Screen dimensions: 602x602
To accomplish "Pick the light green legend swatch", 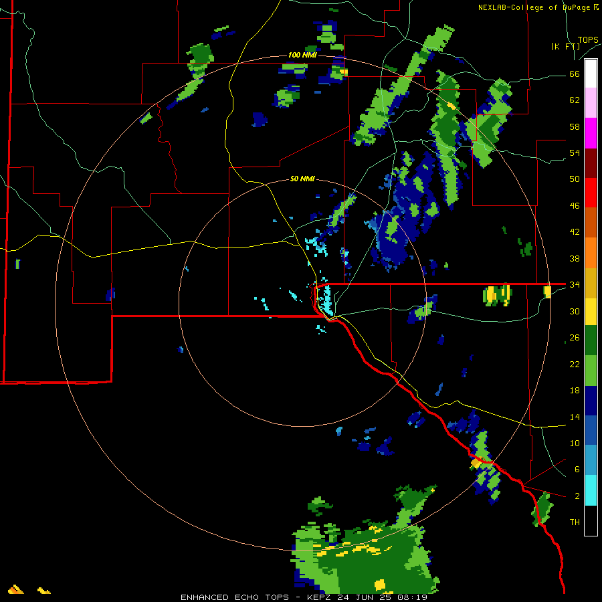I will point(591,371).
